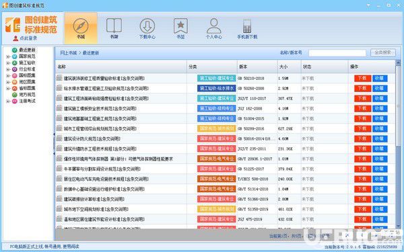
Task: Click book icon of 建筑外墙防水工程技术规程 row
Action: pyautogui.click(x=59, y=149)
